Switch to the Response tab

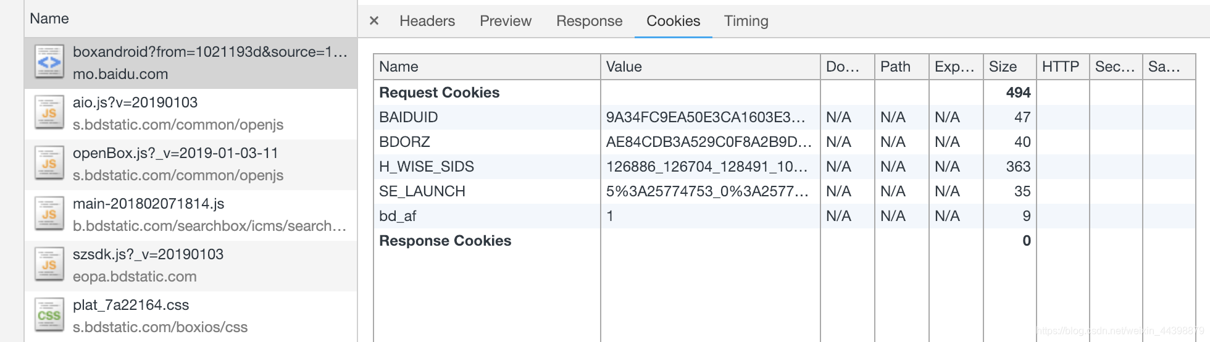[x=589, y=21]
